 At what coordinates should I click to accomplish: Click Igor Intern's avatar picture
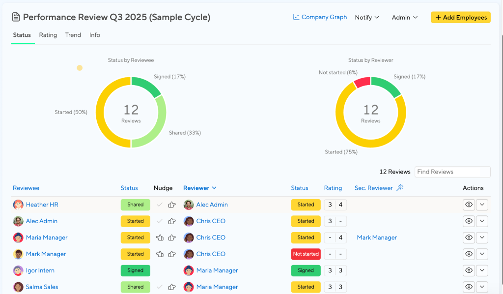tap(18, 270)
